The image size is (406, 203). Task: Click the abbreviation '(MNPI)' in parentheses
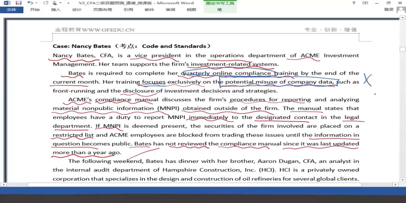click(x=168, y=109)
